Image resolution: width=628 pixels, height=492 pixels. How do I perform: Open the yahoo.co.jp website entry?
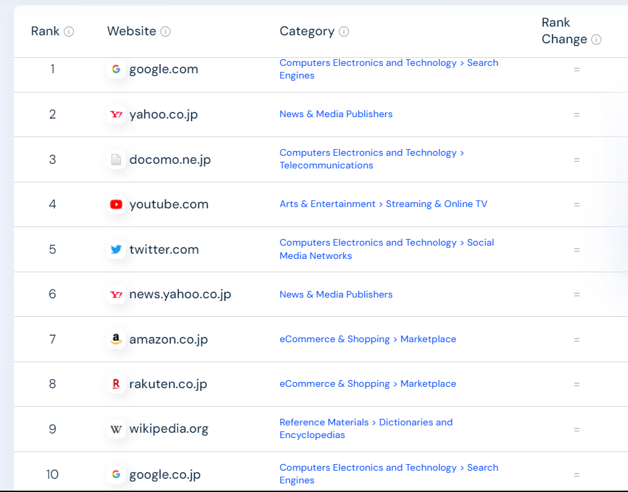click(163, 115)
